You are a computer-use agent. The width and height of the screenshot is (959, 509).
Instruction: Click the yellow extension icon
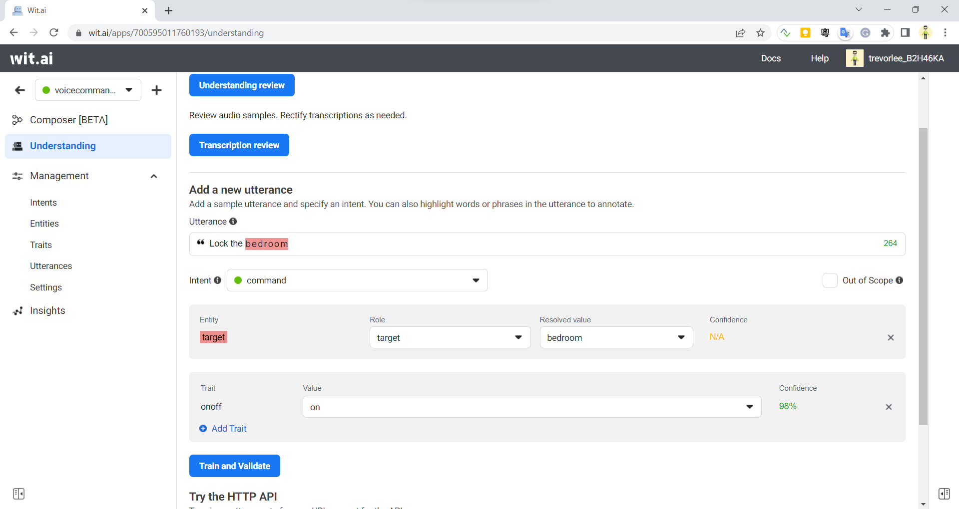805,33
